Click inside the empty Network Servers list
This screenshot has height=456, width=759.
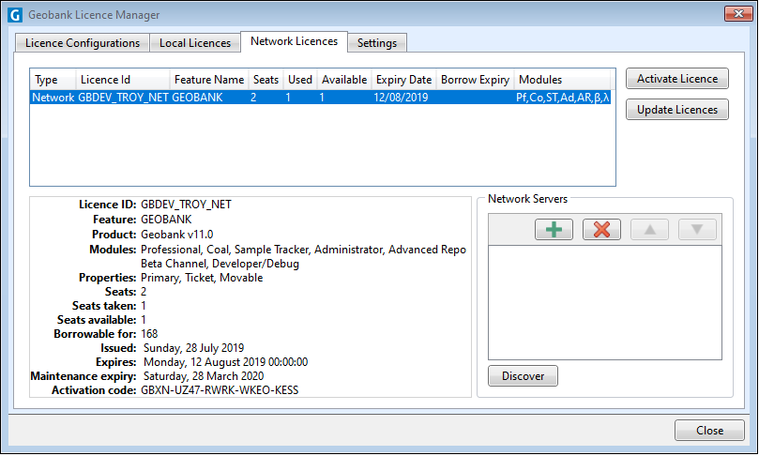[x=604, y=302]
